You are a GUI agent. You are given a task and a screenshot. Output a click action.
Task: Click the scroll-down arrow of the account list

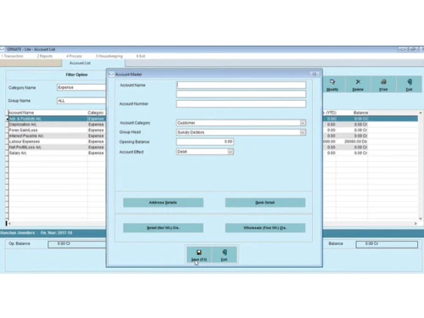[x=421, y=219]
